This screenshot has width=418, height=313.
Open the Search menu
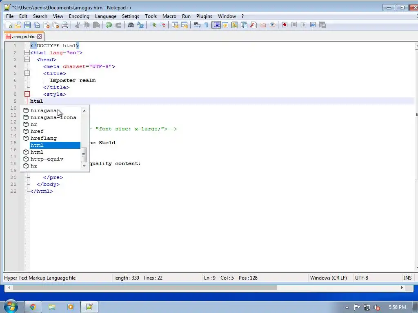[x=40, y=16]
